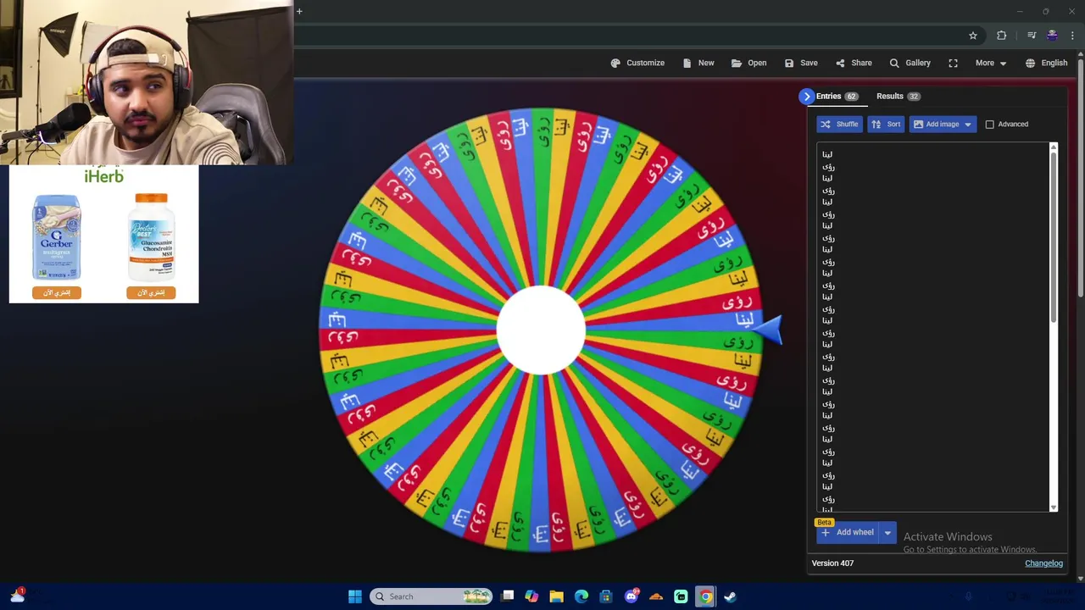
Task: Click the Windows taskbar Search box
Action: 431,596
